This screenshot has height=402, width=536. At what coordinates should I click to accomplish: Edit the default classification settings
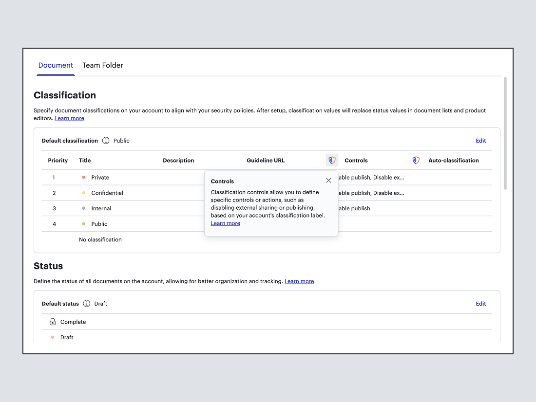pyautogui.click(x=480, y=141)
